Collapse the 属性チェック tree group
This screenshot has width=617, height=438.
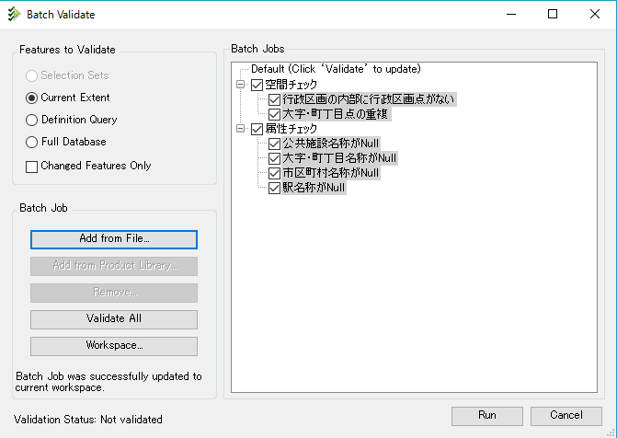coord(242,129)
